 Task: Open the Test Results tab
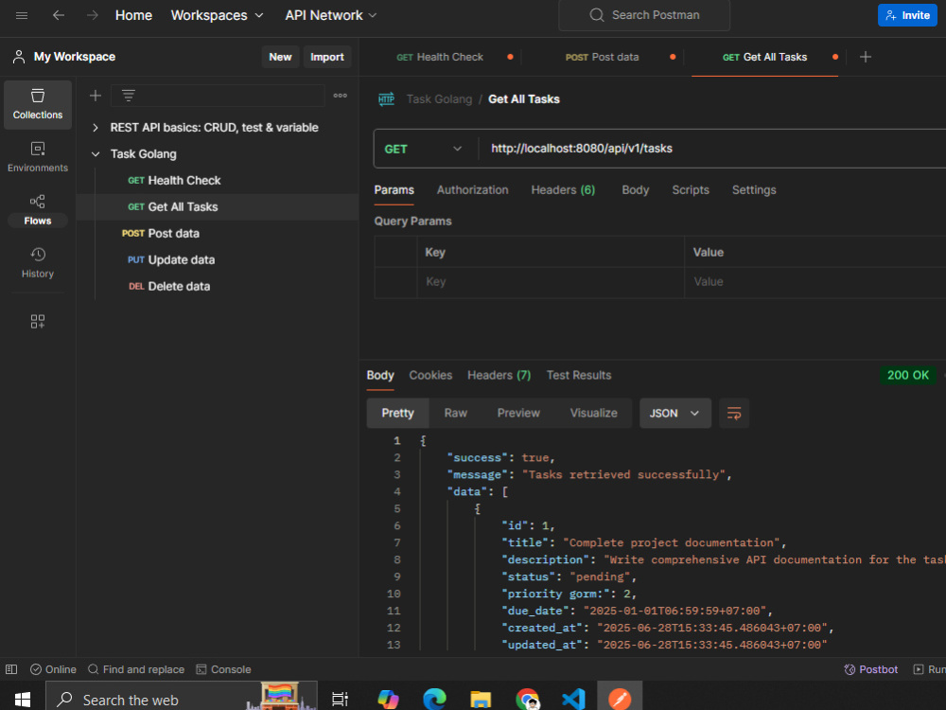[579, 375]
